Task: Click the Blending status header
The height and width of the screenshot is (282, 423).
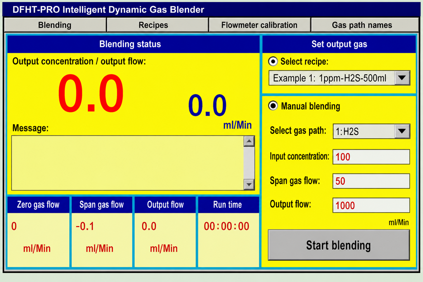Action: 133,44
